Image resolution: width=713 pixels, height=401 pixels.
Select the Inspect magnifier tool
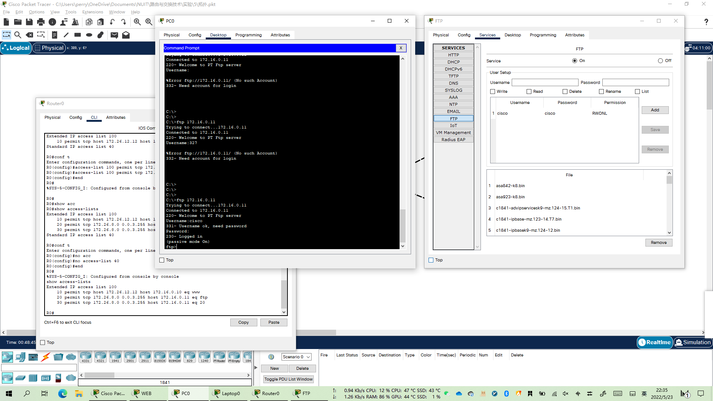pyautogui.click(x=17, y=35)
